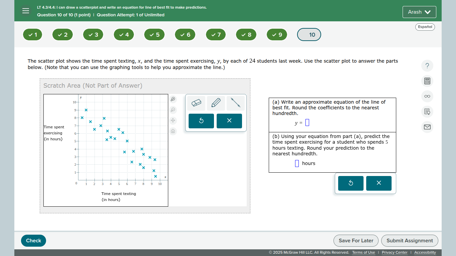
Task: Open help via the question mark icon
Action: pos(427,66)
